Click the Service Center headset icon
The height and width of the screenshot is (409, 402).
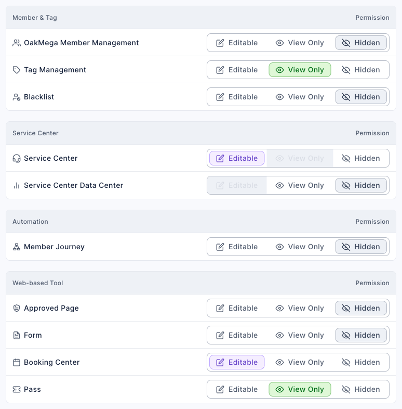[x=17, y=158]
